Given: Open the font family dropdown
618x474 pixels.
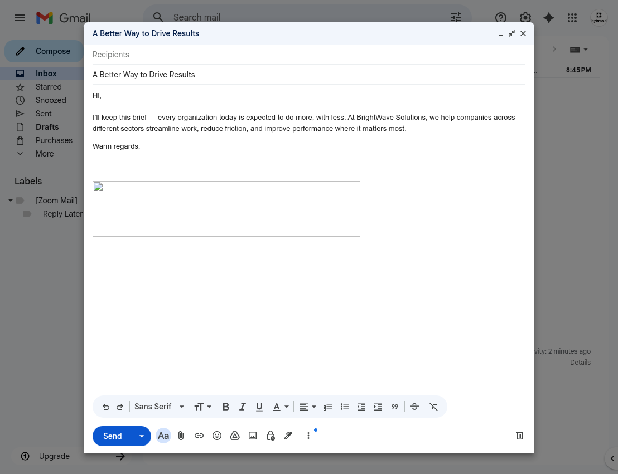Looking at the screenshot, I should tap(158, 407).
